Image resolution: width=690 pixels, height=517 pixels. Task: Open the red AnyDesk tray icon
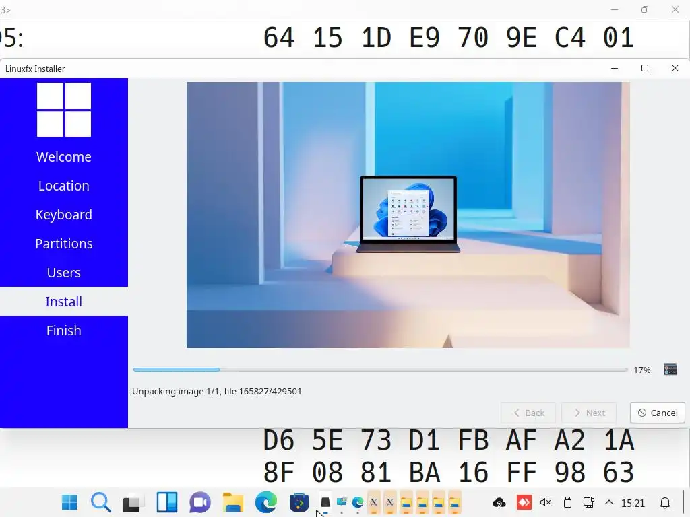pyautogui.click(x=524, y=502)
